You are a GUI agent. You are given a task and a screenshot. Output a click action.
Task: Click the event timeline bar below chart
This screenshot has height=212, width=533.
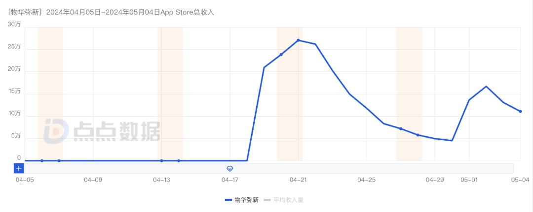click(x=269, y=168)
